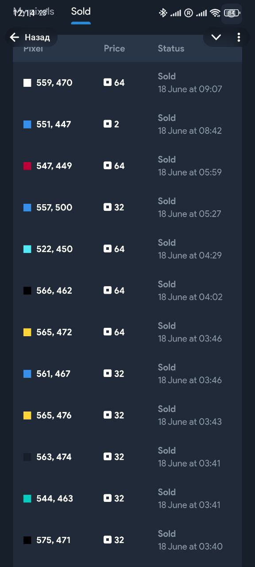Click the coin icon on the 561, 467 row
Image resolution: width=255 pixels, height=567 pixels.
[x=108, y=373]
